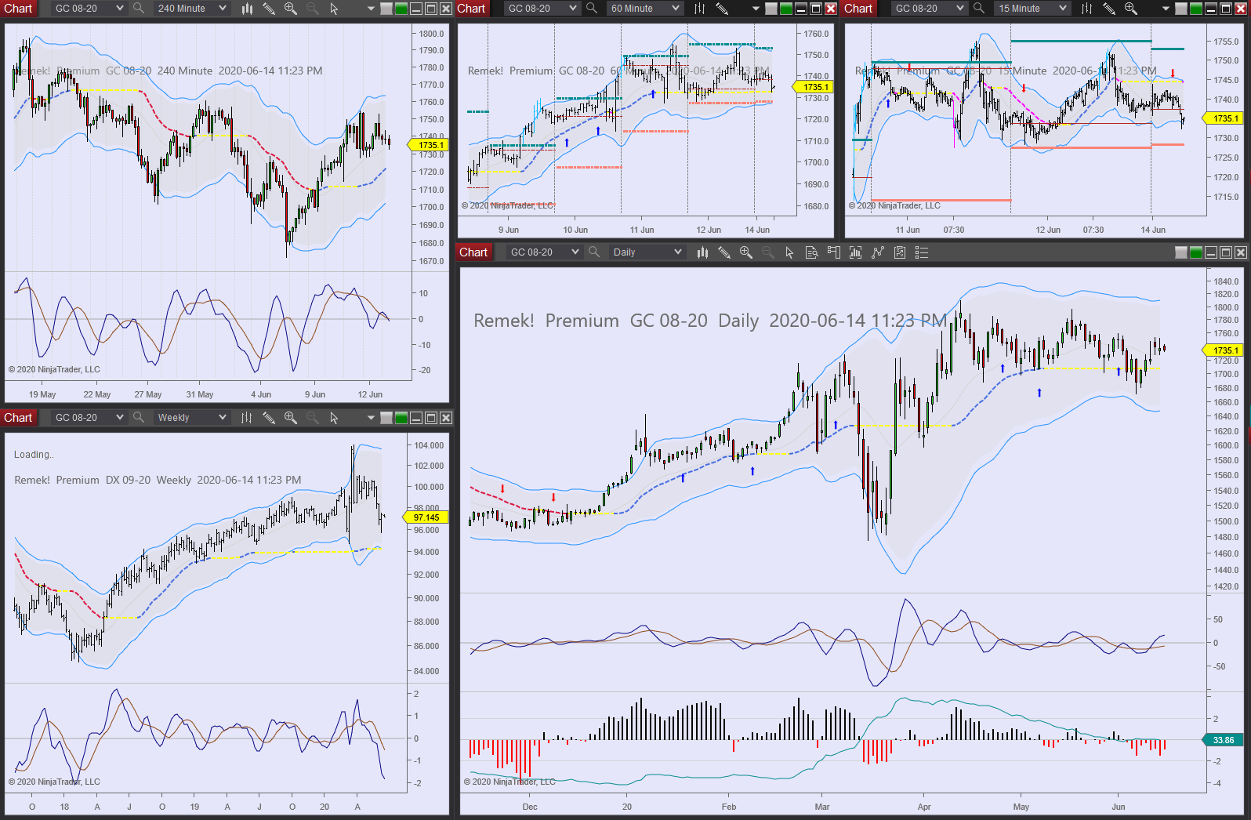Toggle green link square in 240 Minute chart
This screenshot has height=820, width=1251.
[401, 9]
